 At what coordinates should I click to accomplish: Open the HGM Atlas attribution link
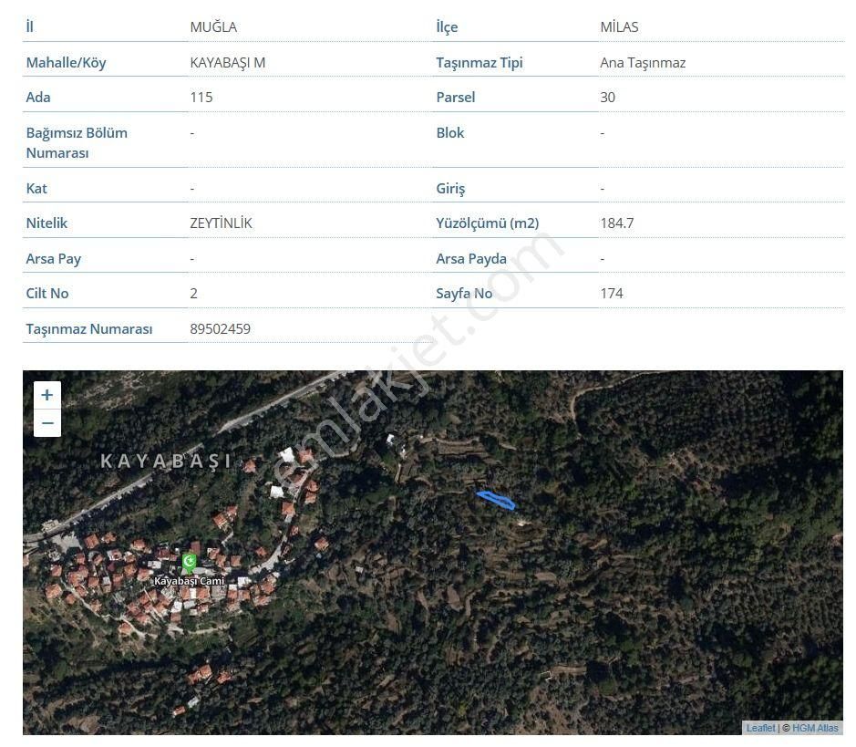coord(815,727)
